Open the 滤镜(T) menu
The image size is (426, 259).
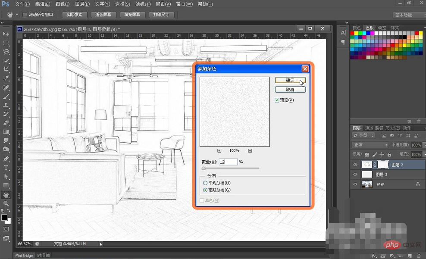click(143, 4)
